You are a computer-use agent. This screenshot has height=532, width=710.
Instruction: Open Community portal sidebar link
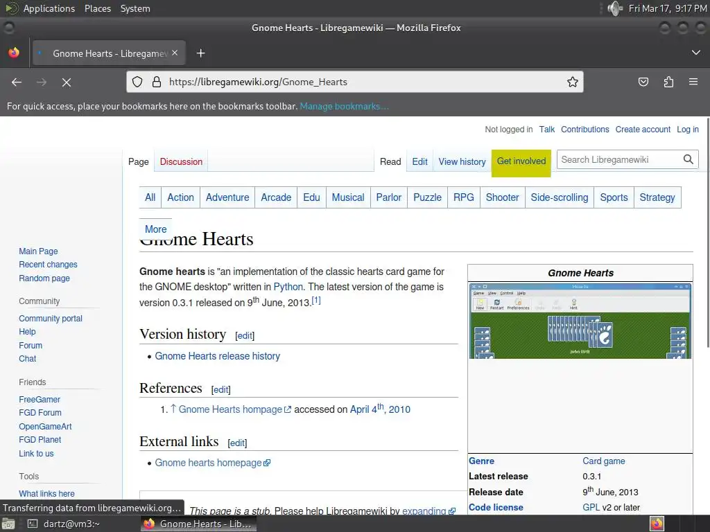pos(51,319)
